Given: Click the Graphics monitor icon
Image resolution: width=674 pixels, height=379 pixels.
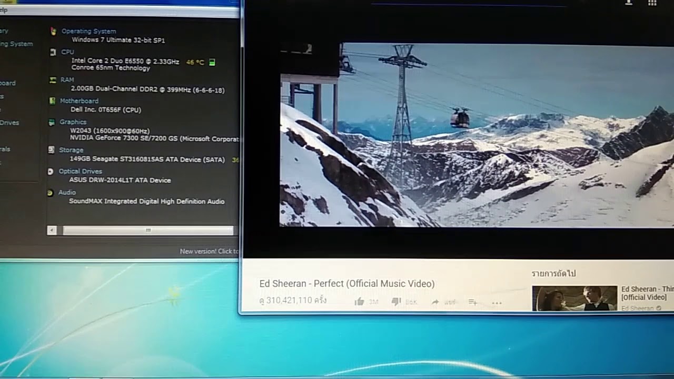Looking at the screenshot, I should (52, 122).
